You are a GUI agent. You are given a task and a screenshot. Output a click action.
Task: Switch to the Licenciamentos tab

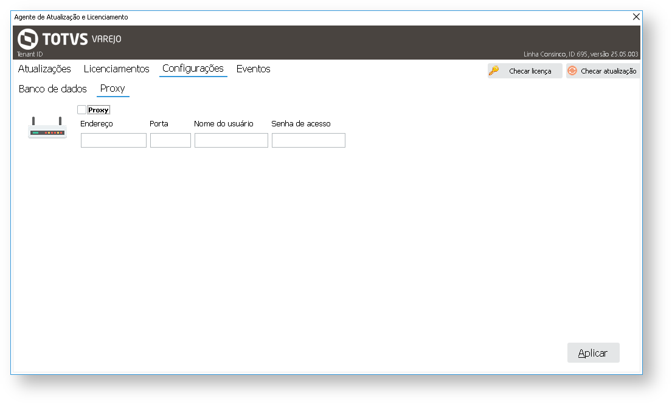click(x=117, y=69)
